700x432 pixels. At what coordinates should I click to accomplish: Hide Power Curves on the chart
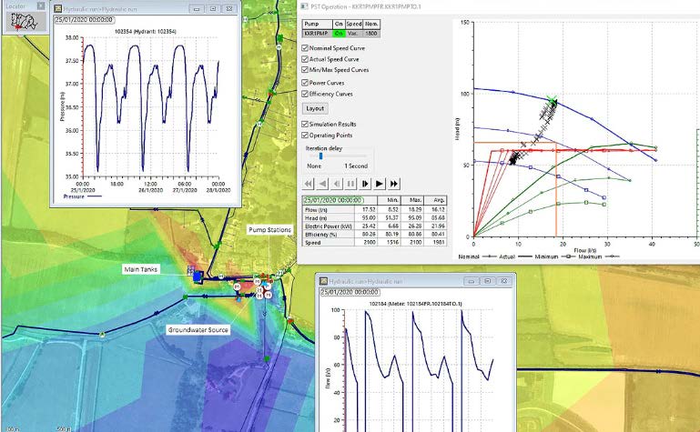[x=306, y=82]
